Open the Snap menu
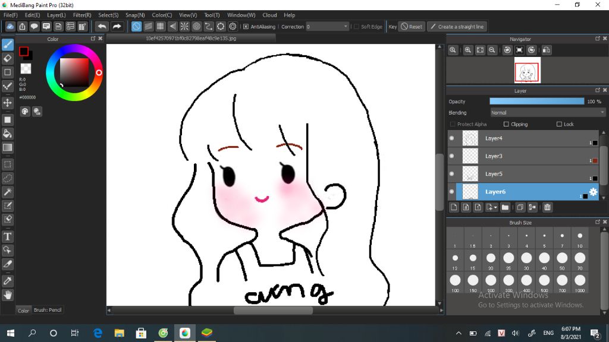This screenshot has width=609, height=342. 135,15
